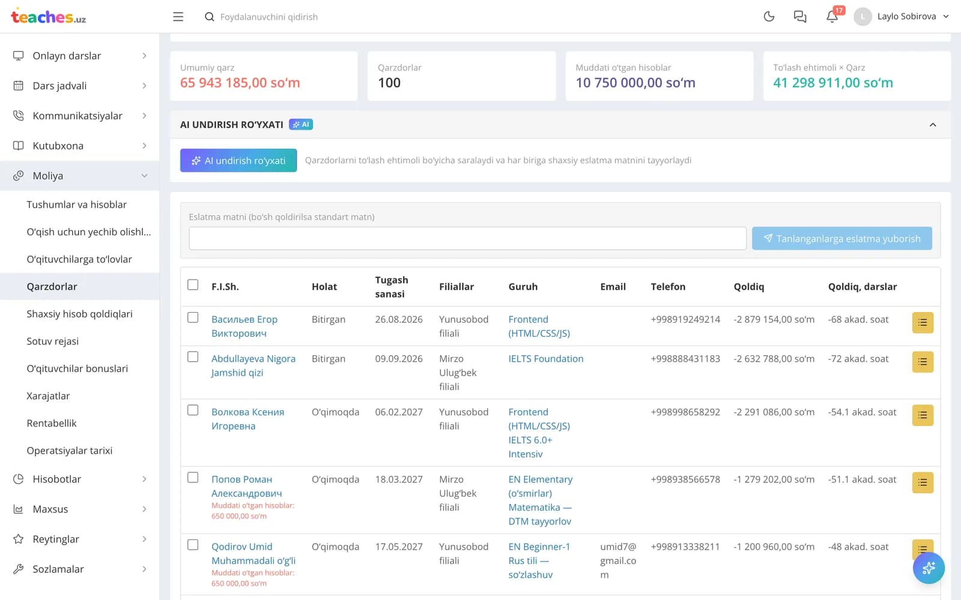
Task: Open the Xarajatlar menu item
Action: [48, 396]
